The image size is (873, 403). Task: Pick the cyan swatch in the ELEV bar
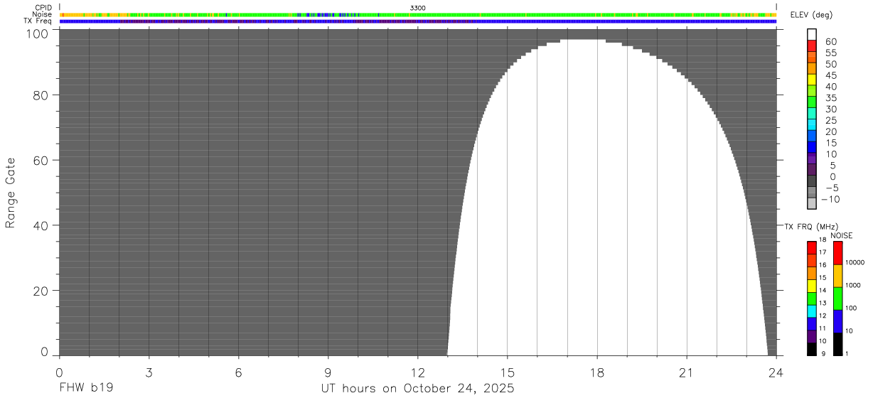tap(812, 124)
